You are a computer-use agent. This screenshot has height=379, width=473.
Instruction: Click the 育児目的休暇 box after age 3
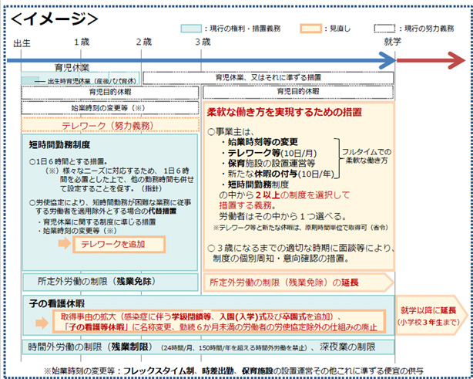tap(298, 92)
